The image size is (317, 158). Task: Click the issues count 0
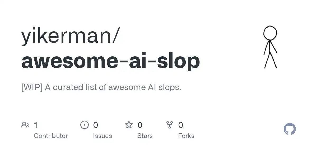96,125
